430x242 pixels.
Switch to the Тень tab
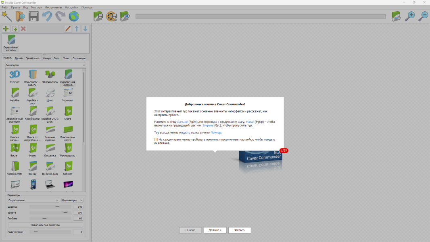click(66, 58)
